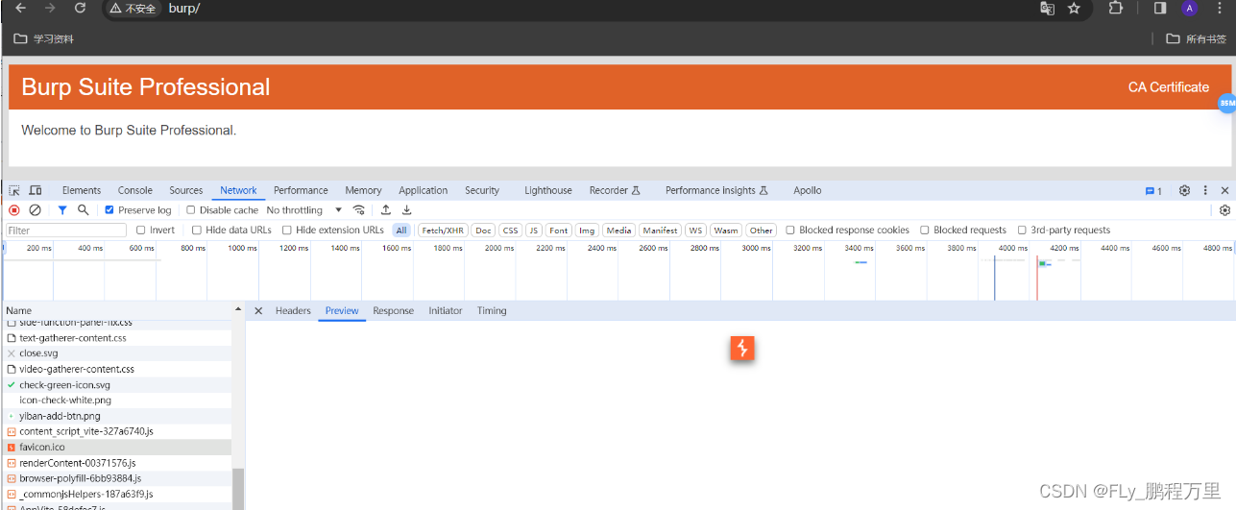This screenshot has width=1236, height=510.
Task: Check Hide extension URLs
Action: 286,231
